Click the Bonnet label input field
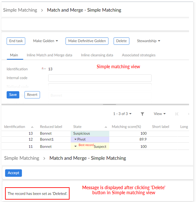The height and width of the screenshot is (204, 196). click(100, 95)
